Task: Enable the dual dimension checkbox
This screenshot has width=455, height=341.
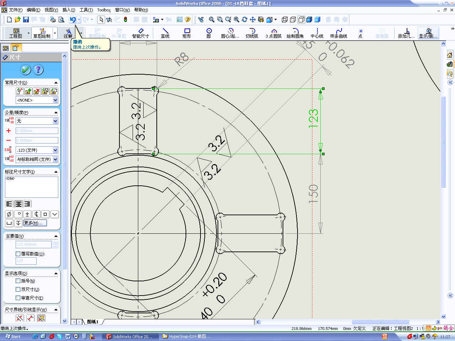Action: [18, 289]
